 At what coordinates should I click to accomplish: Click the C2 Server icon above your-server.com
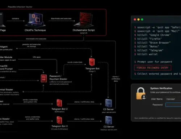pos(109,103)
